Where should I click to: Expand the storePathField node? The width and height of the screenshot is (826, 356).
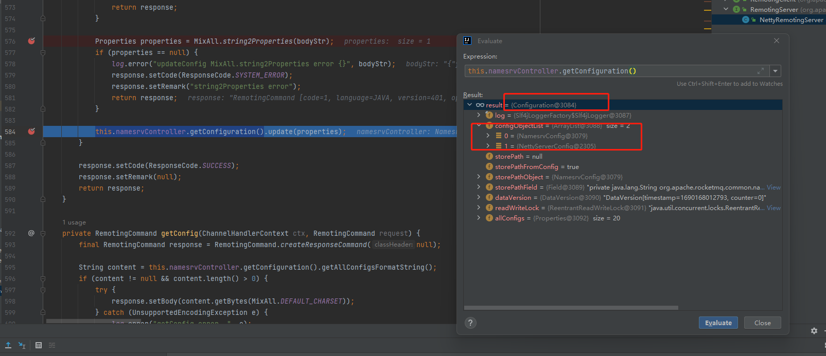point(479,187)
